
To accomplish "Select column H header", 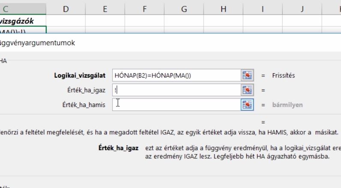I will [223, 9].
